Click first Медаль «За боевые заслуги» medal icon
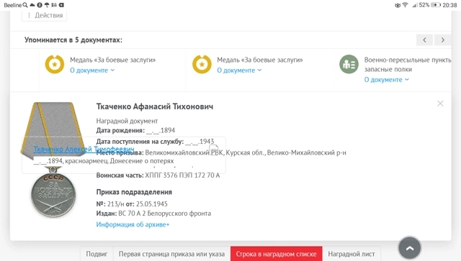 pos(55,64)
